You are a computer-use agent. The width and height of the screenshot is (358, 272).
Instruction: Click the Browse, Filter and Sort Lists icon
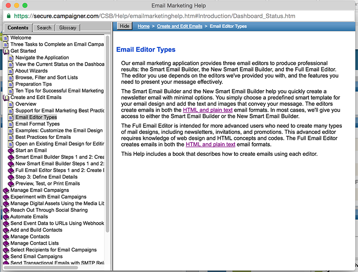[11, 78]
